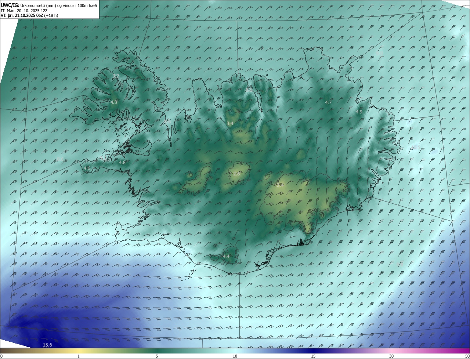The width and height of the screenshot is (470, 359).
Task: Click the "0" tick on the colour scale
Action: [1, 356]
